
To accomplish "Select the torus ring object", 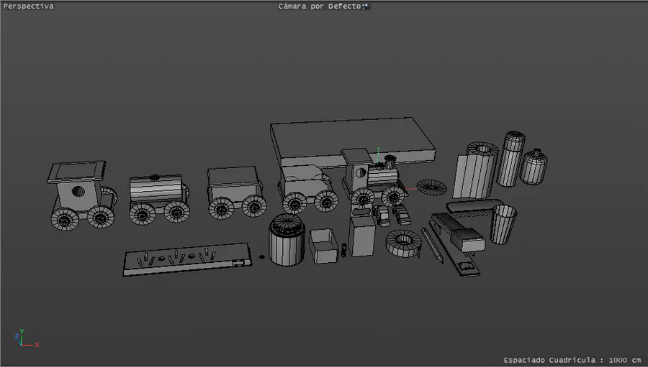I will coord(404,243).
